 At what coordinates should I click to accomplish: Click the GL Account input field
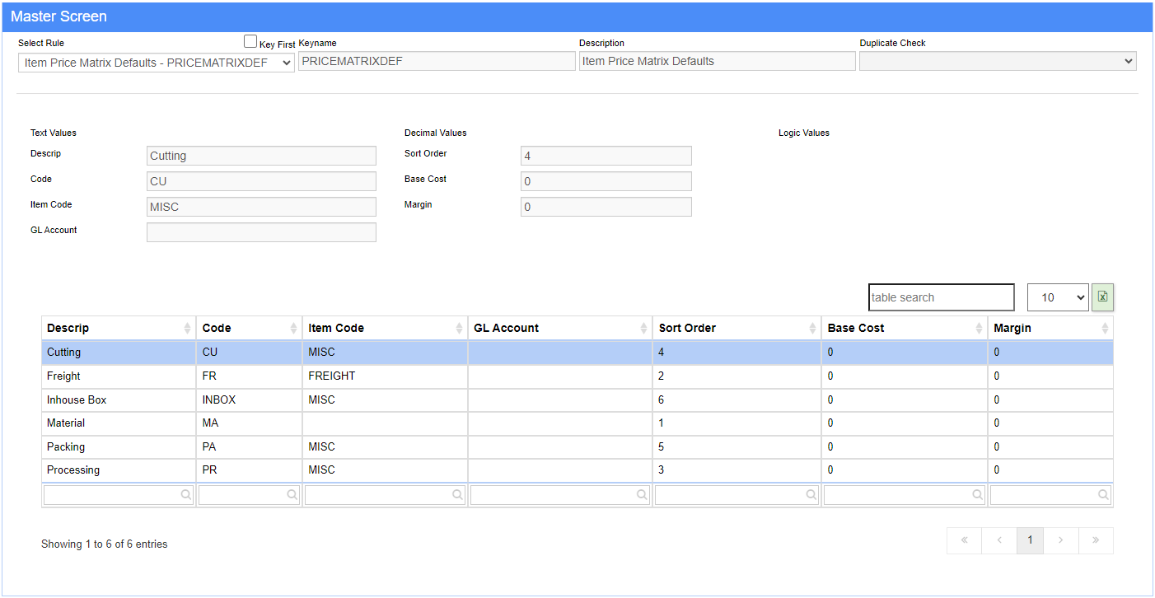coord(261,232)
